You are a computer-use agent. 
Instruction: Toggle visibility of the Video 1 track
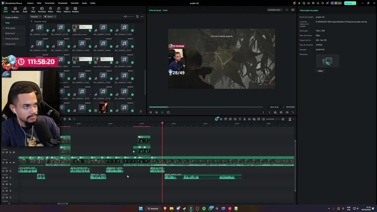[14, 162]
